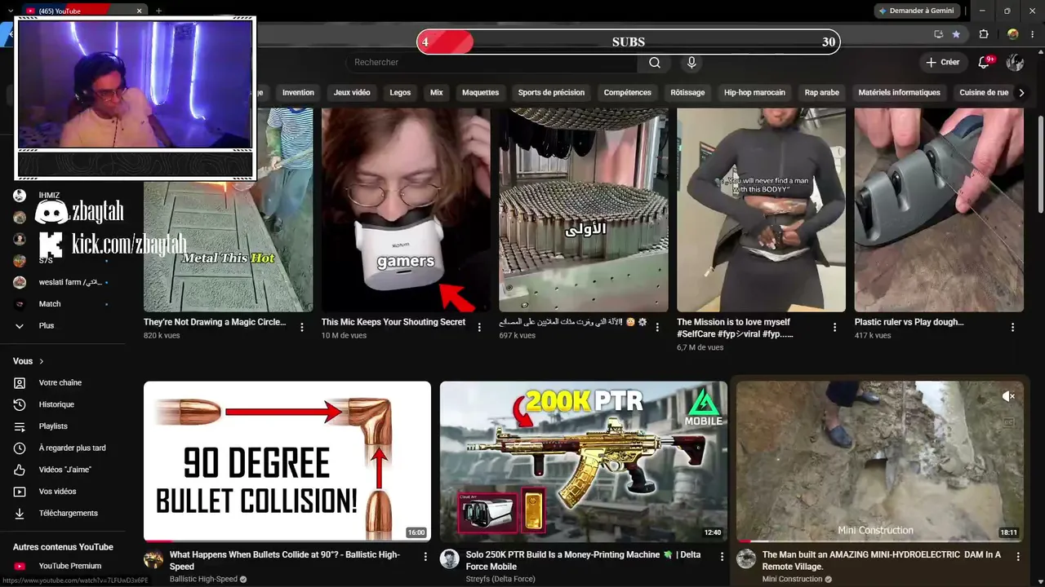Bookmark this page with the star icon
This screenshot has width=1045, height=587.
click(x=956, y=34)
